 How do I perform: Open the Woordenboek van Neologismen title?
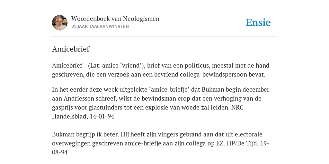click(115, 19)
